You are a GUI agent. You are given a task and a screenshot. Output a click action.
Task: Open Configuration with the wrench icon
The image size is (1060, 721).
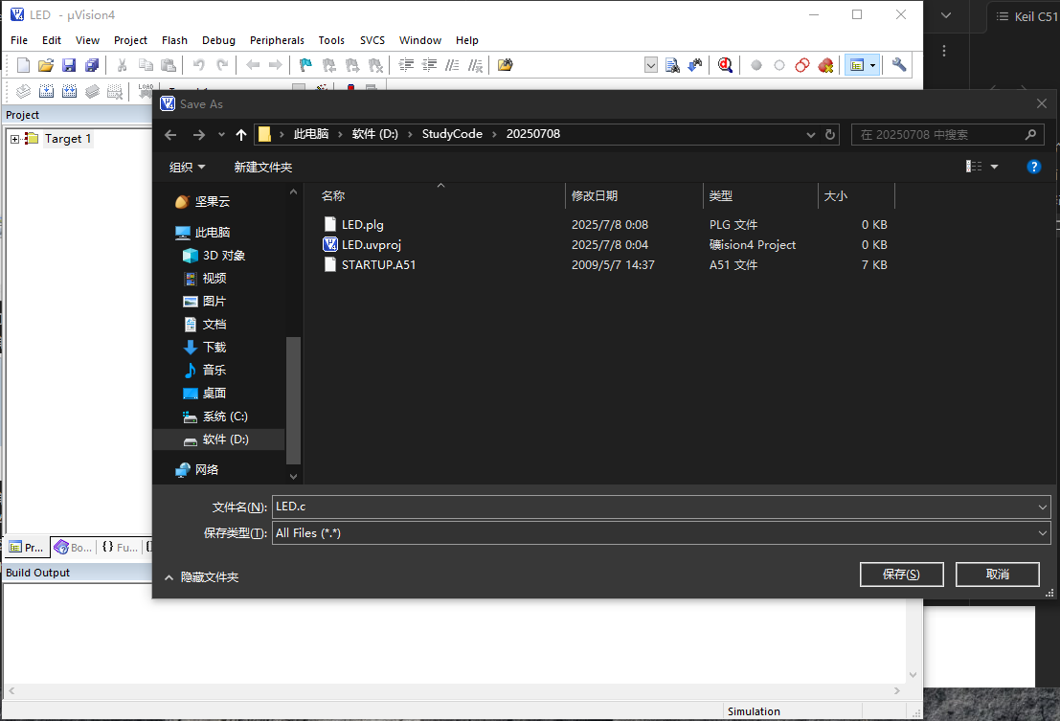click(898, 65)
